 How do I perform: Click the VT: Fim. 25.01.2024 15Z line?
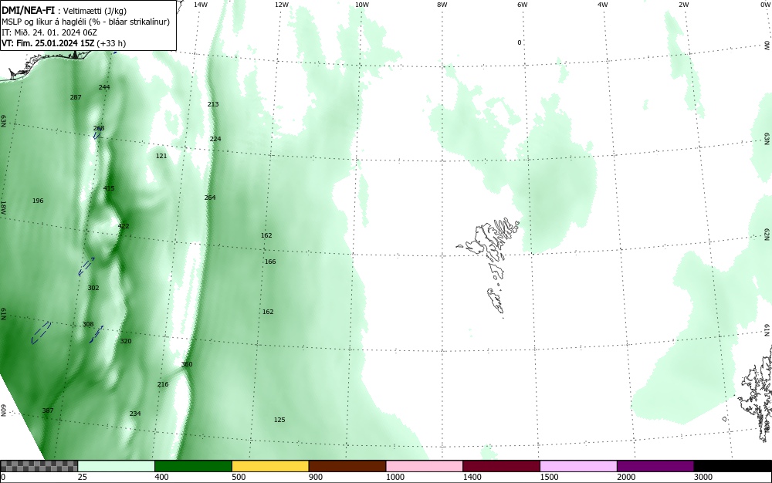[63, 43]
